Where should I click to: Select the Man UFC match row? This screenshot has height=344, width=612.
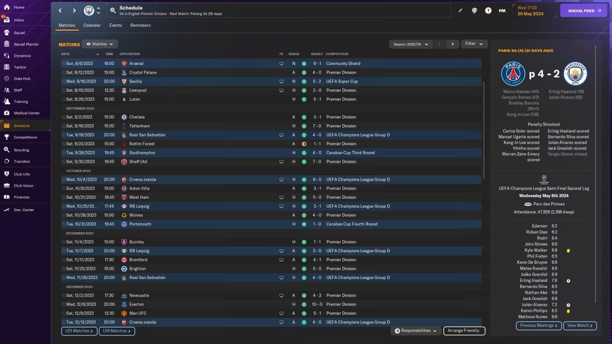pos(271,313)
